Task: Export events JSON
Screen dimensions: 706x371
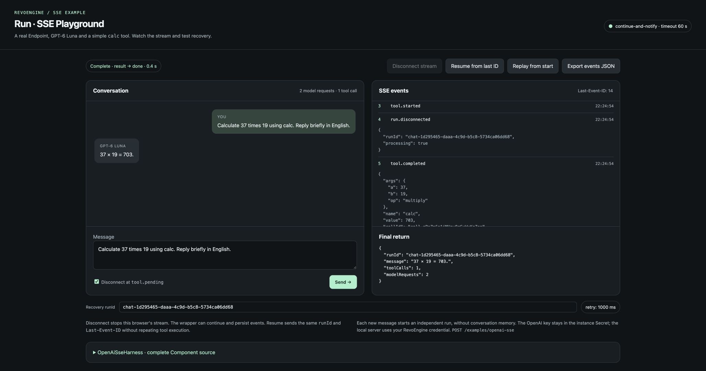Action: point(591,66)
